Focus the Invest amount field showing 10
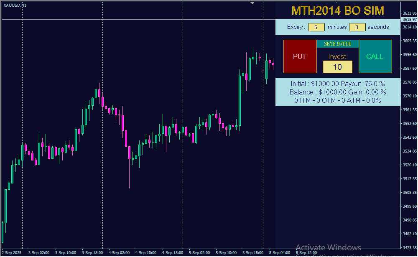The image size is (418, 257). point(337,67)
